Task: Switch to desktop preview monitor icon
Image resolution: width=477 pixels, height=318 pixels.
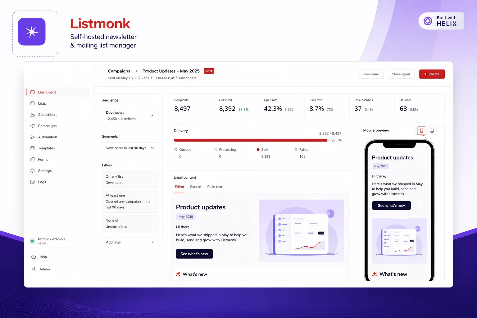Action: click(432, 131)
